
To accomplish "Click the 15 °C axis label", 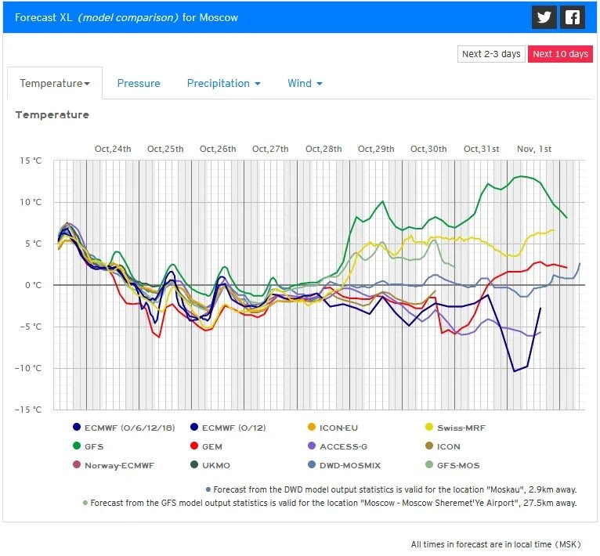I will pyautogui.click(x=31, y=161).
